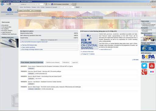
Task: Expand Other Languages for Draghi speech
Action: coord(48,89)
